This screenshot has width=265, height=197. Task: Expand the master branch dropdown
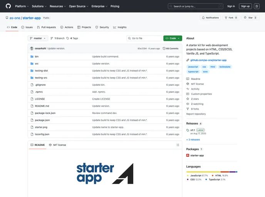(x=38, y=38)
